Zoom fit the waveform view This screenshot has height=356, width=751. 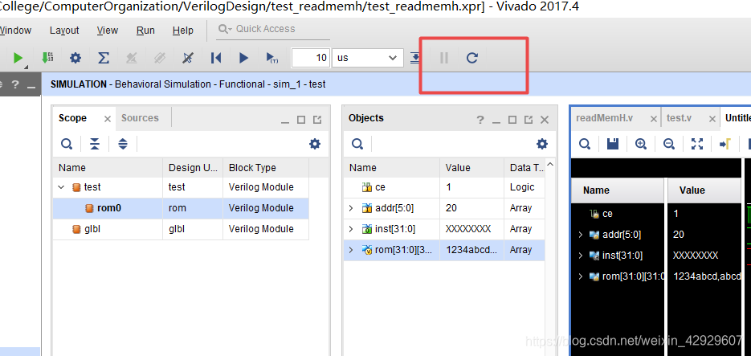(697, 144)
